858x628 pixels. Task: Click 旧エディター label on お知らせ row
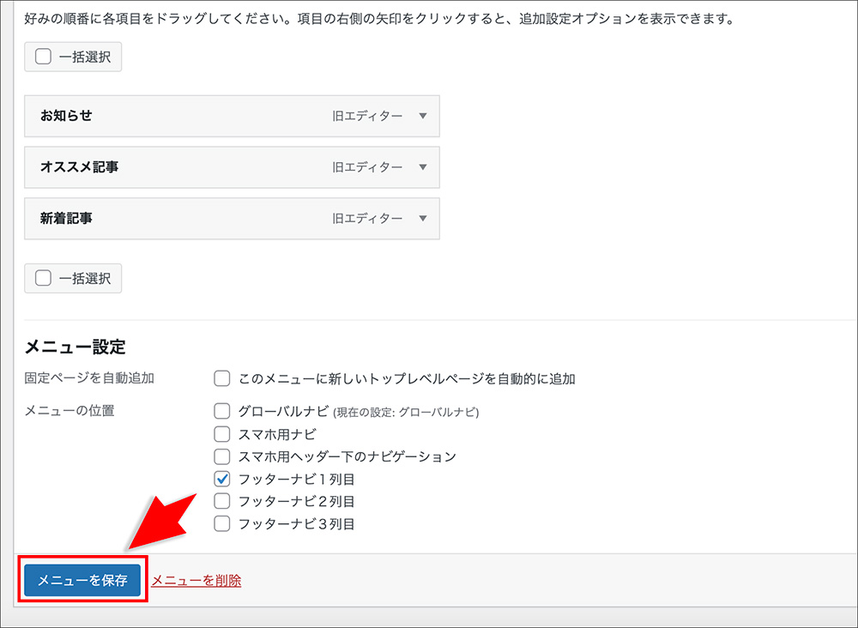(367, 116)
